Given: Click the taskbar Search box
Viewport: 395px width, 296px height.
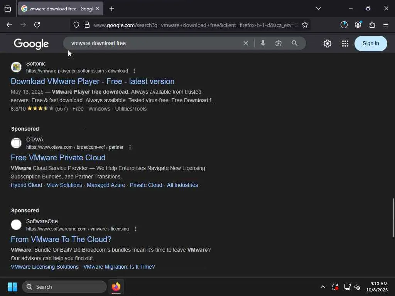Looking at the screenshot, I should (64, 287).
